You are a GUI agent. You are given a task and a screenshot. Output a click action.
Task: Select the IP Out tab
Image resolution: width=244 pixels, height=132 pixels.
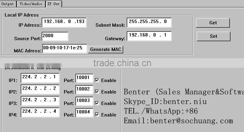pos(54,4)
